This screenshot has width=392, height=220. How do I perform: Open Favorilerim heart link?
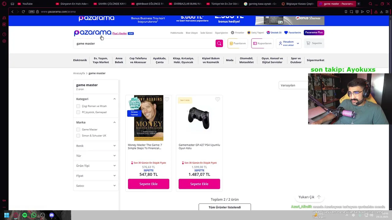tap(292, 33)
